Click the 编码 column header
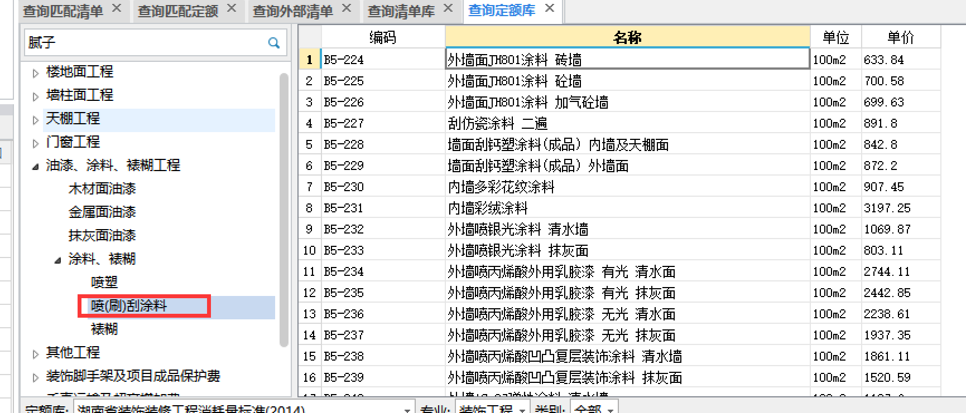The image size is (966, 413). click(x=383, y=37)
